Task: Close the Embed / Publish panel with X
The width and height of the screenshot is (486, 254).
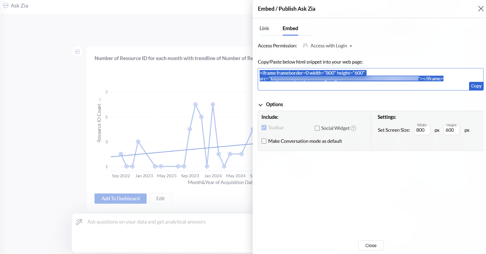Action: click(x=481, y=9)
